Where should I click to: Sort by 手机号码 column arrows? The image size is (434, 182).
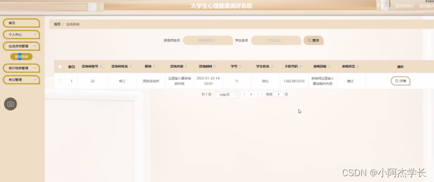point(301,67)
